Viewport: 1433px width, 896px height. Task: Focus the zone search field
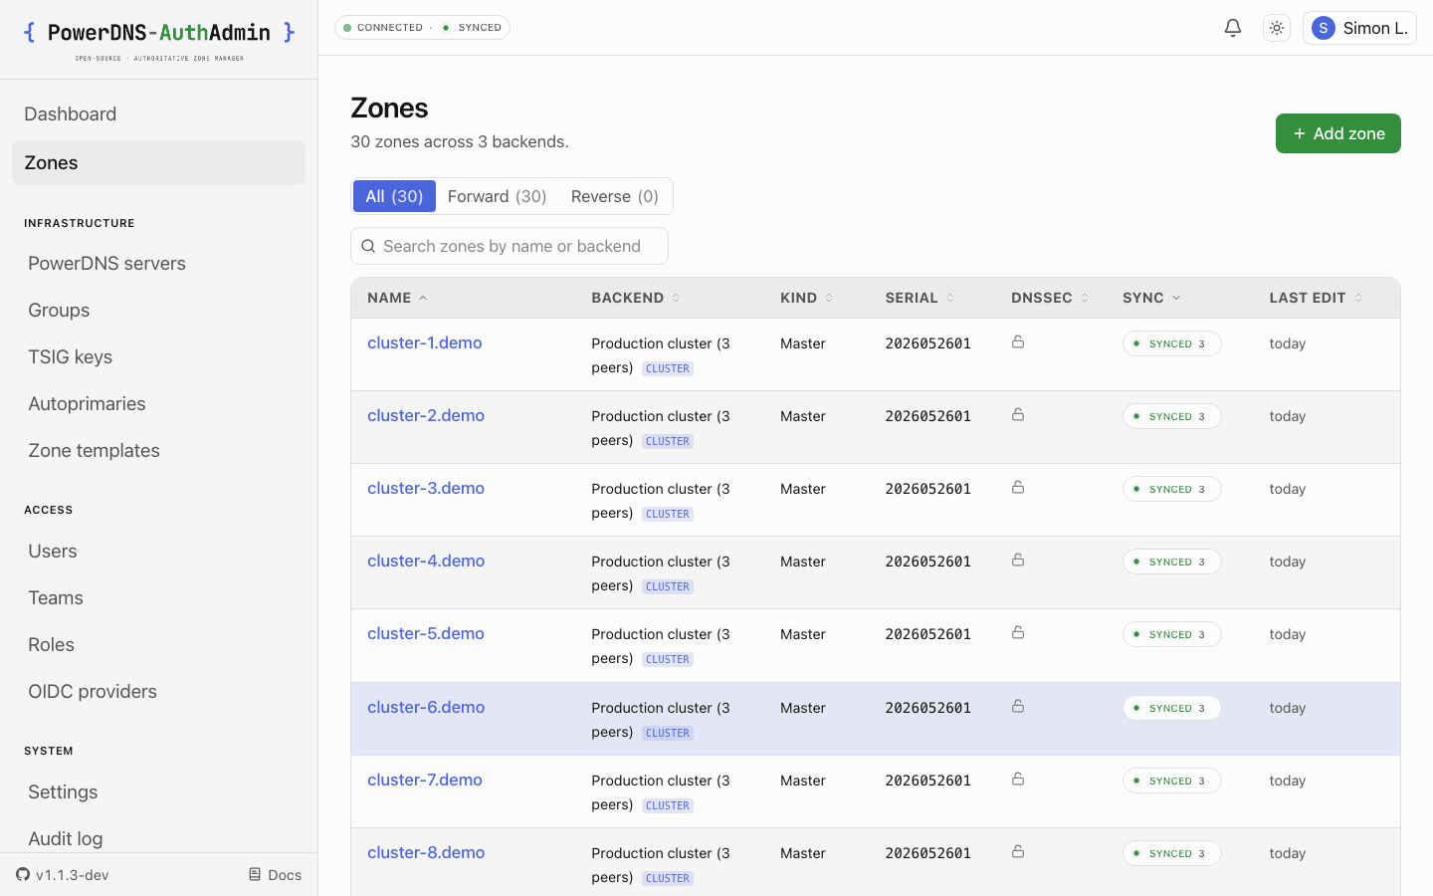[510, 246]
